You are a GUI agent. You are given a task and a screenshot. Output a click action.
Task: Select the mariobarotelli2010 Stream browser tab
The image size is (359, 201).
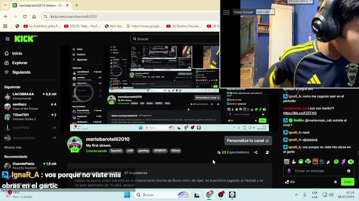click(41, 5)
